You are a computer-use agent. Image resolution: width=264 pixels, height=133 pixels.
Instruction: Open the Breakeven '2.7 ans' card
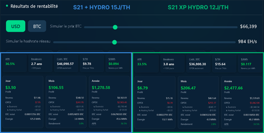click(40, 63)
